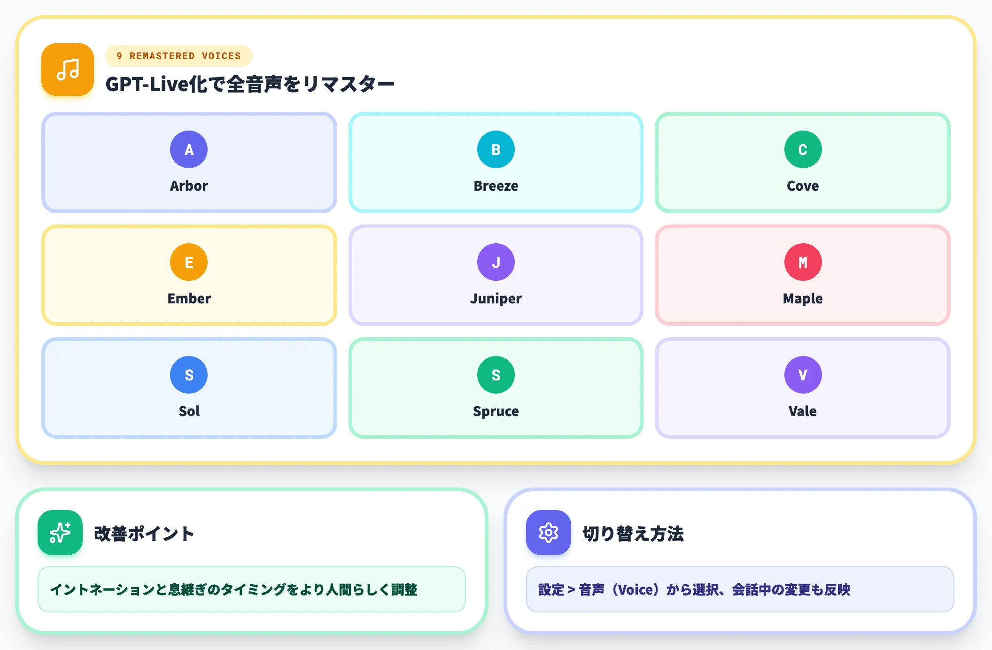This screenshot has width=992, height=650.
Task: Click the Maple voice name
Action: (x=803, y=299)
